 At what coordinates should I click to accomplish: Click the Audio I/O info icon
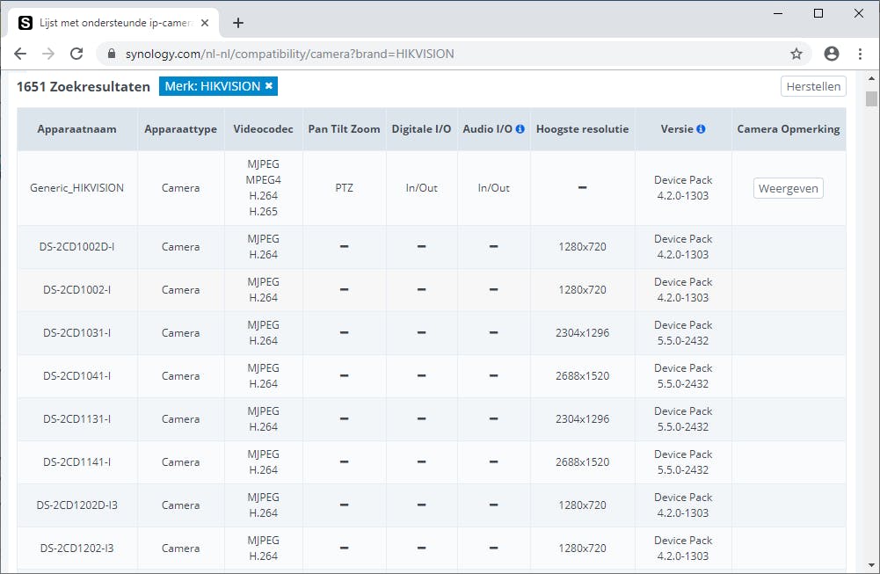[520, 129]
